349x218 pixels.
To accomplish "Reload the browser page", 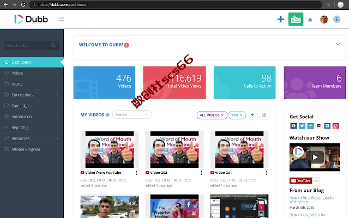I will [x=23, y=4].
